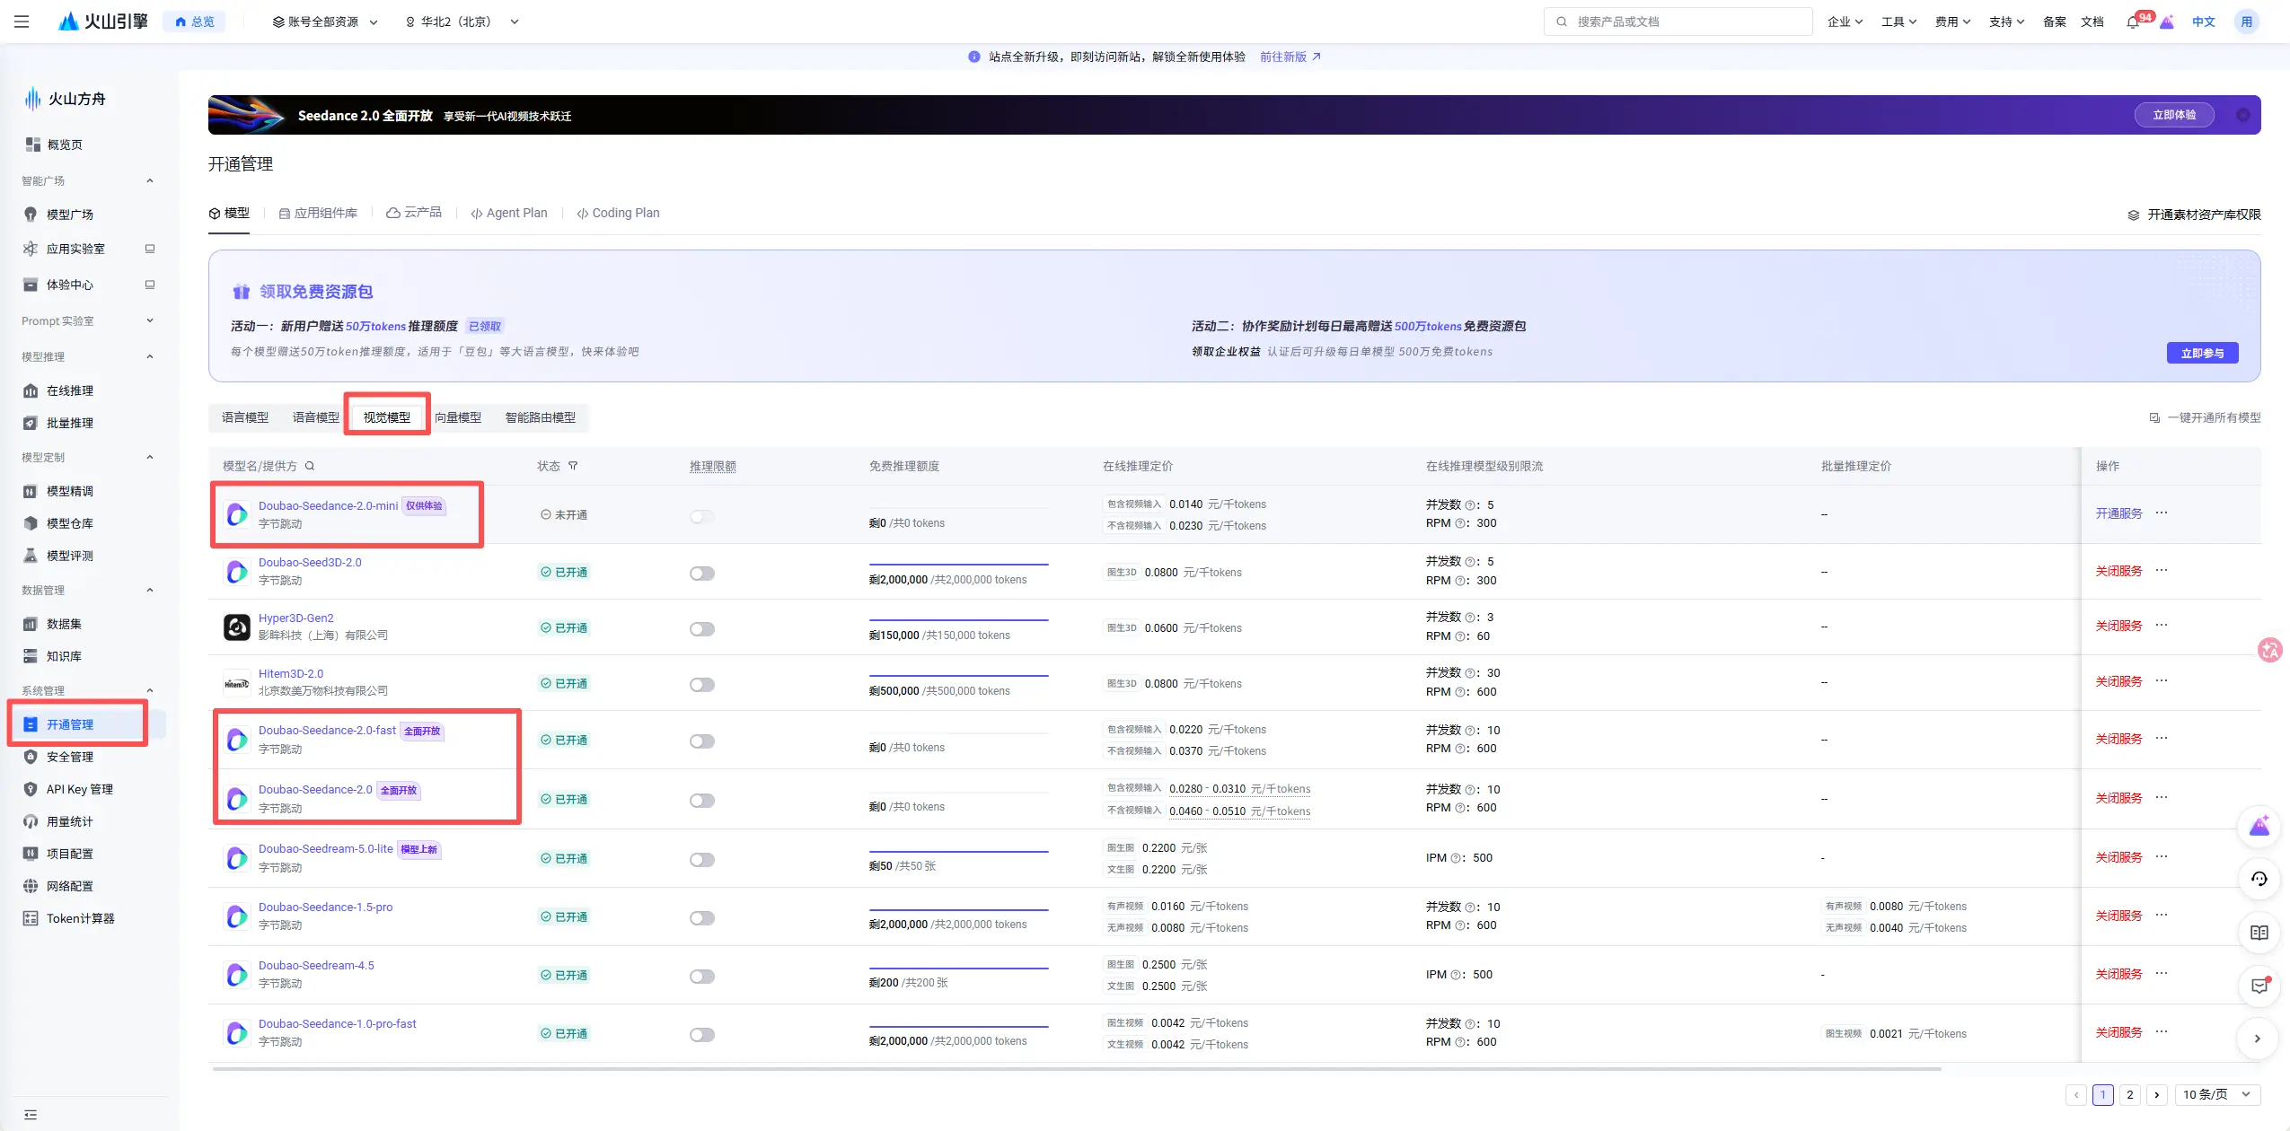Follow the 前往新版 link
Screen dimensions: 2290x1131
1290,57
